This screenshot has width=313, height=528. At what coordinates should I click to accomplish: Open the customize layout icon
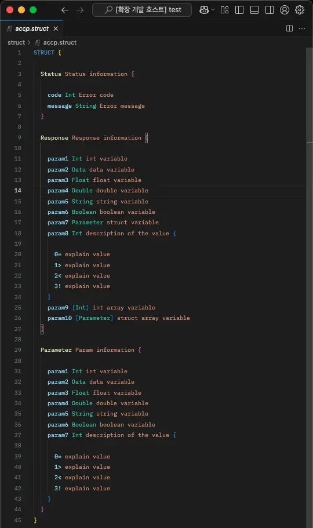(x=224, y=10)
